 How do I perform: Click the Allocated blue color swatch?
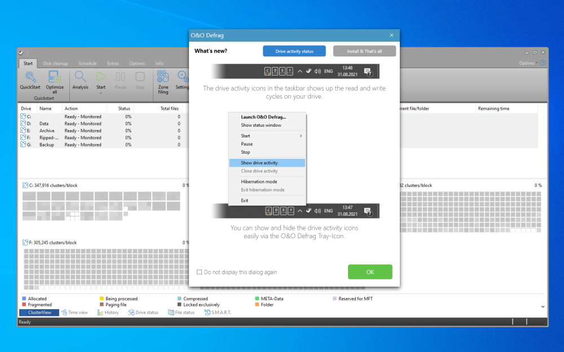(x=24, y=298)
